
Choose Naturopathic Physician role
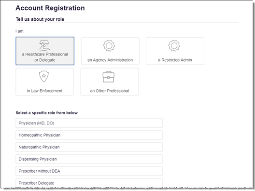pos(89,147)
